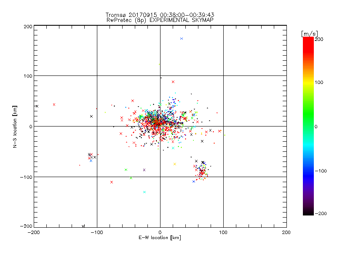Click N-S axis tick label "-200"
Screen dimensions: 337x253
[26, 226]
